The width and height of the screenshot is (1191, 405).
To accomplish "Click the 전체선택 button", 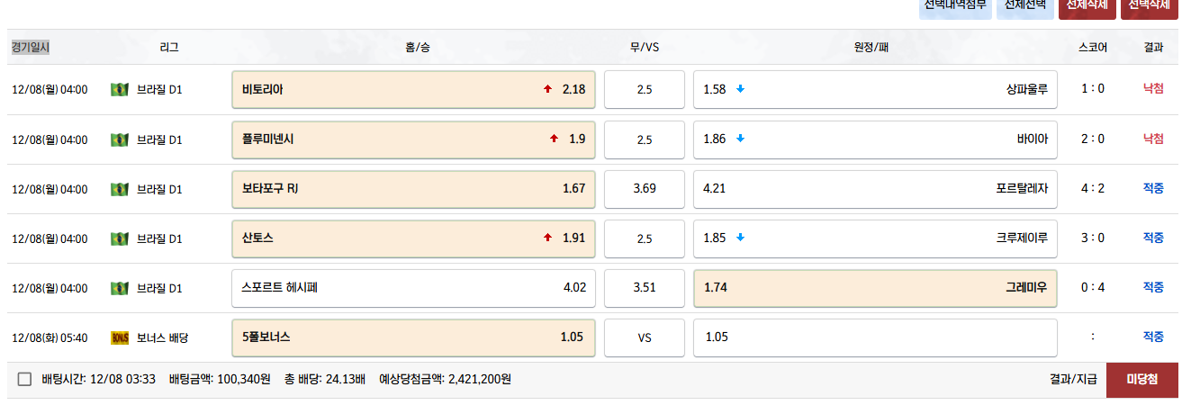I will pyautogui.click(x=1025, y=5).
